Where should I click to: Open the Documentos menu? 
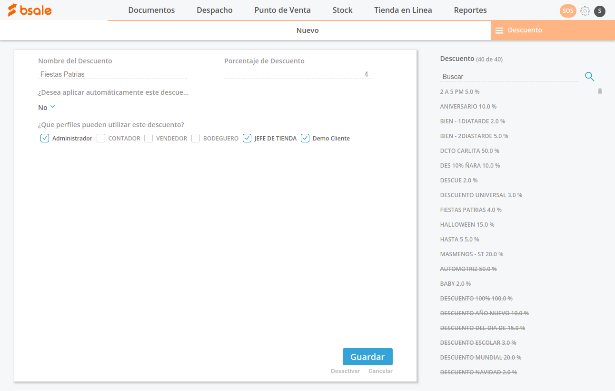[151, 10]
